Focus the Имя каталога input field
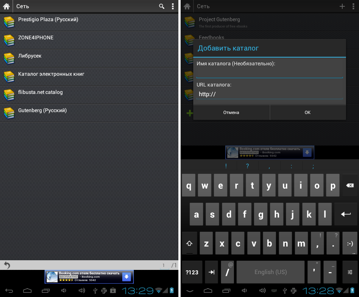Viewport: 359px width, 297px height. point(269,73)
